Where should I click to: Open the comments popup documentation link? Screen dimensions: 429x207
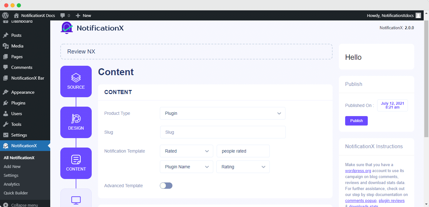click(x=361, y=200)
